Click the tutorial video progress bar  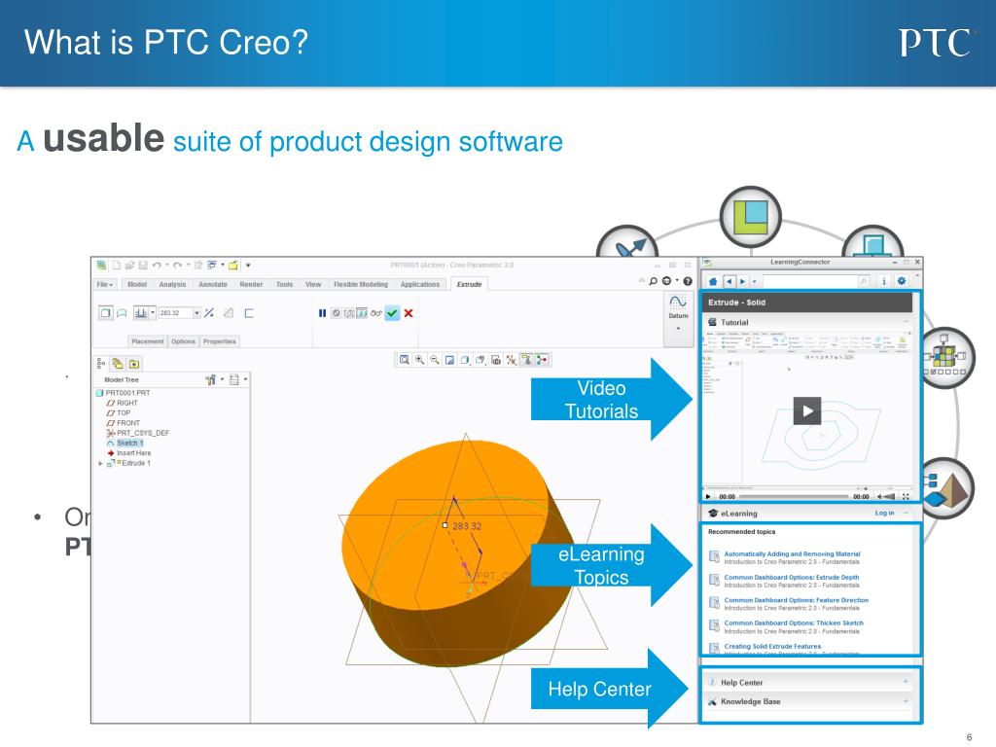794,496
